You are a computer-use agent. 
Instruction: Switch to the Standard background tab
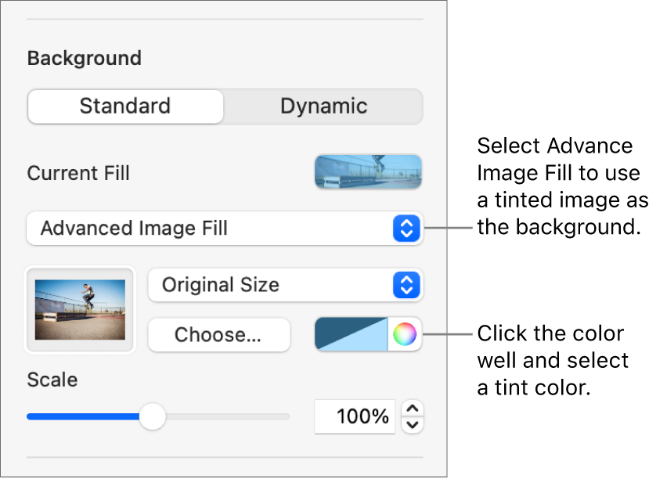124,106
